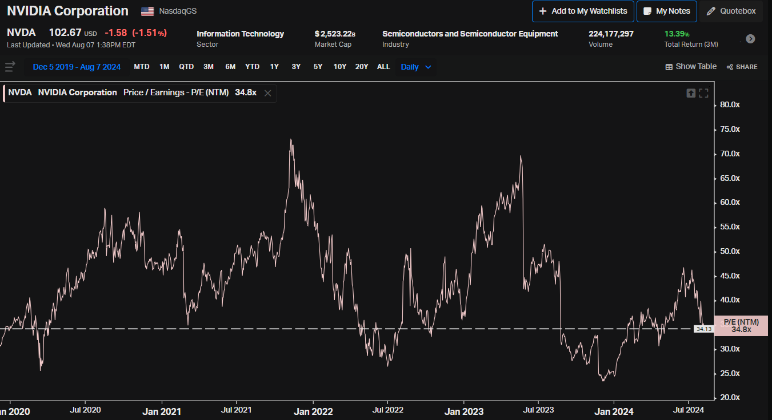
Task: Select the 3M range
Action: (209, 67)
